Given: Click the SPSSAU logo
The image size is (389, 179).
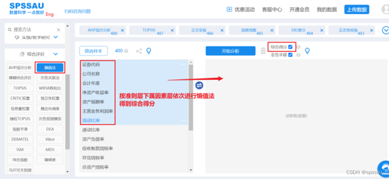Looking at the screenshot, I should pos(27,9).
